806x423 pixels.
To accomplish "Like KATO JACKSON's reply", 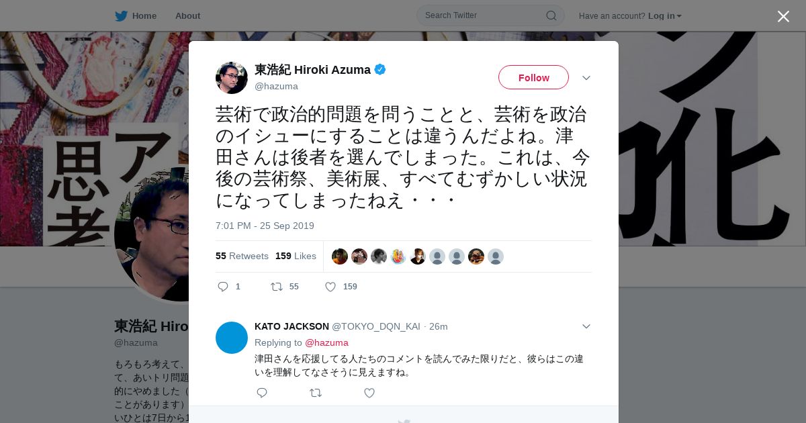I will (x=369, y=393).
